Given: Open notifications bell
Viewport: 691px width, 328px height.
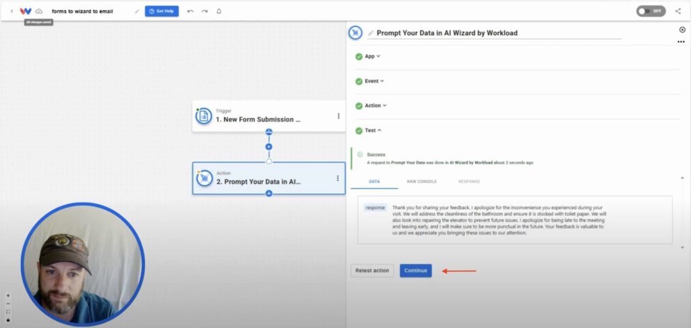Looking at the screenshot, I should (219, 11).
